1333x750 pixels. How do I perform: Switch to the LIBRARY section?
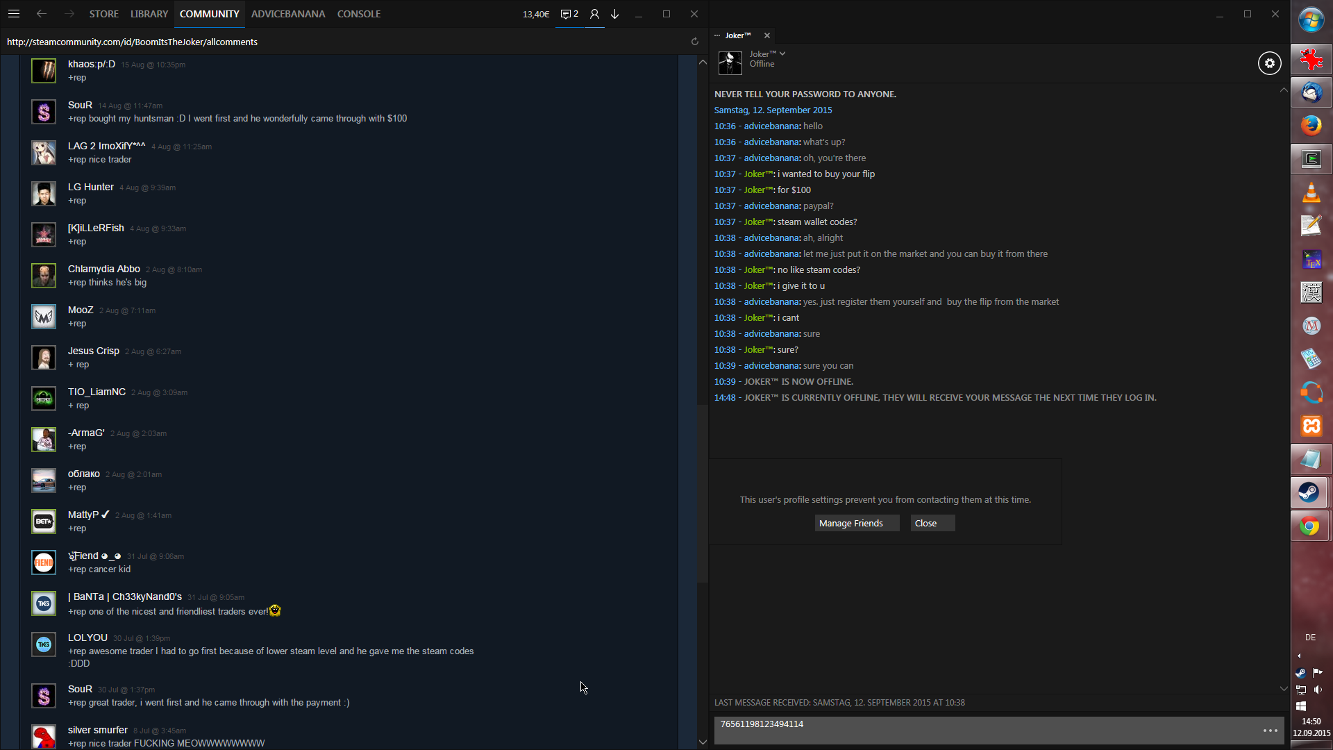click(x=149, y=14)
